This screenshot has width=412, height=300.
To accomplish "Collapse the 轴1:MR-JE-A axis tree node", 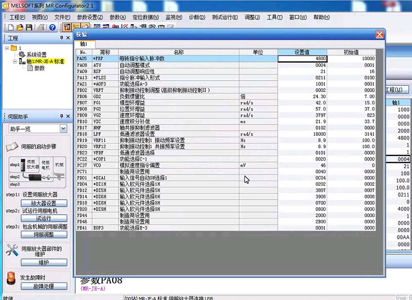I will 14,61.
